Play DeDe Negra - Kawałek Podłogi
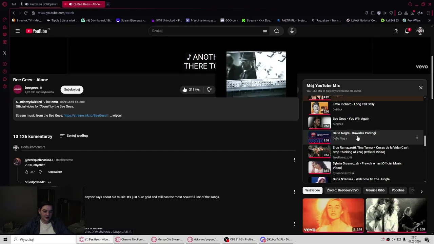Viewport: 434px width, 244px height. 354,133
